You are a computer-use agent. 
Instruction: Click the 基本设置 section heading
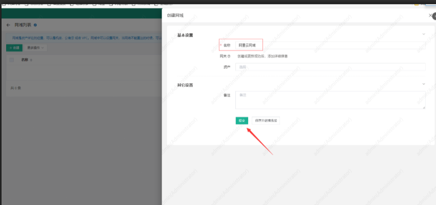click(181, 35)
